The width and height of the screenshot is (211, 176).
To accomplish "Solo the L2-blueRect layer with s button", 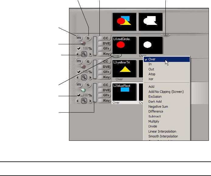I will (88, 85).
